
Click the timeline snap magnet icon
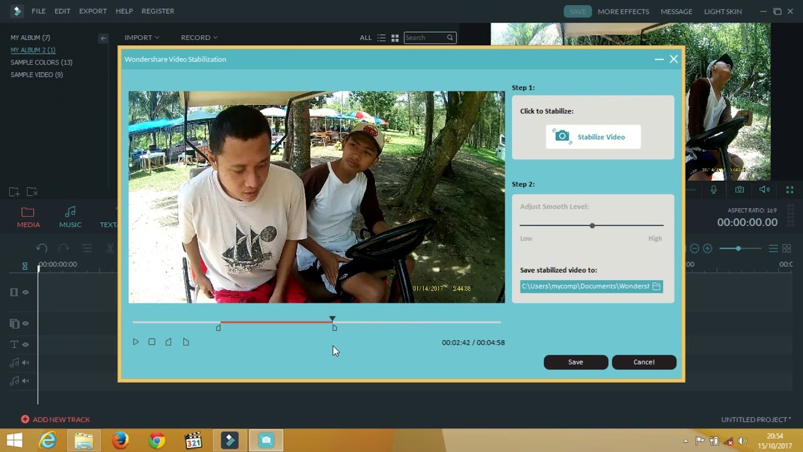point(25,266)
